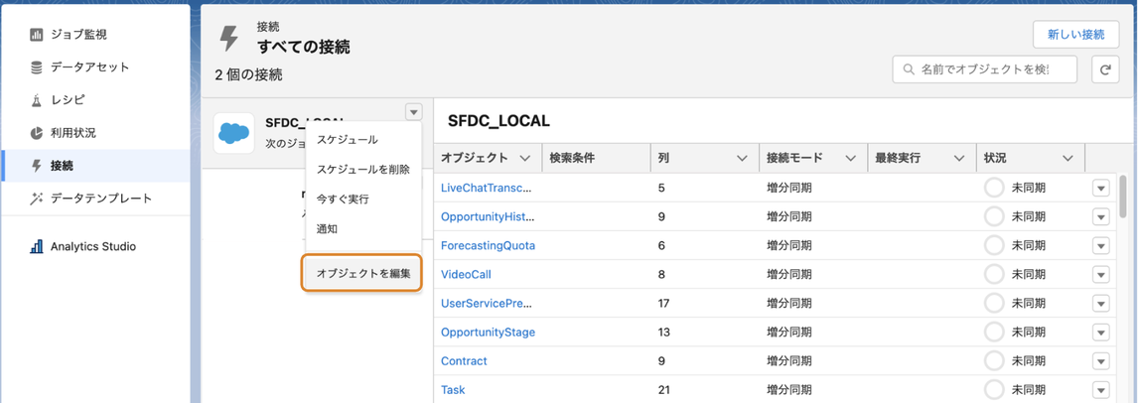This screenshot has width=1140, height=403.
Task: Click the 新しい接続 button
Action: 1075,35
